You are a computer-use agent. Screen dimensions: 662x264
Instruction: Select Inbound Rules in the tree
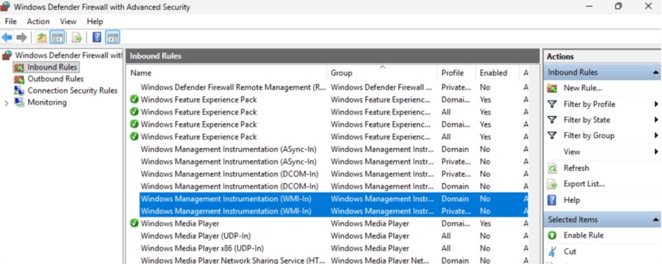coord(52,67)
